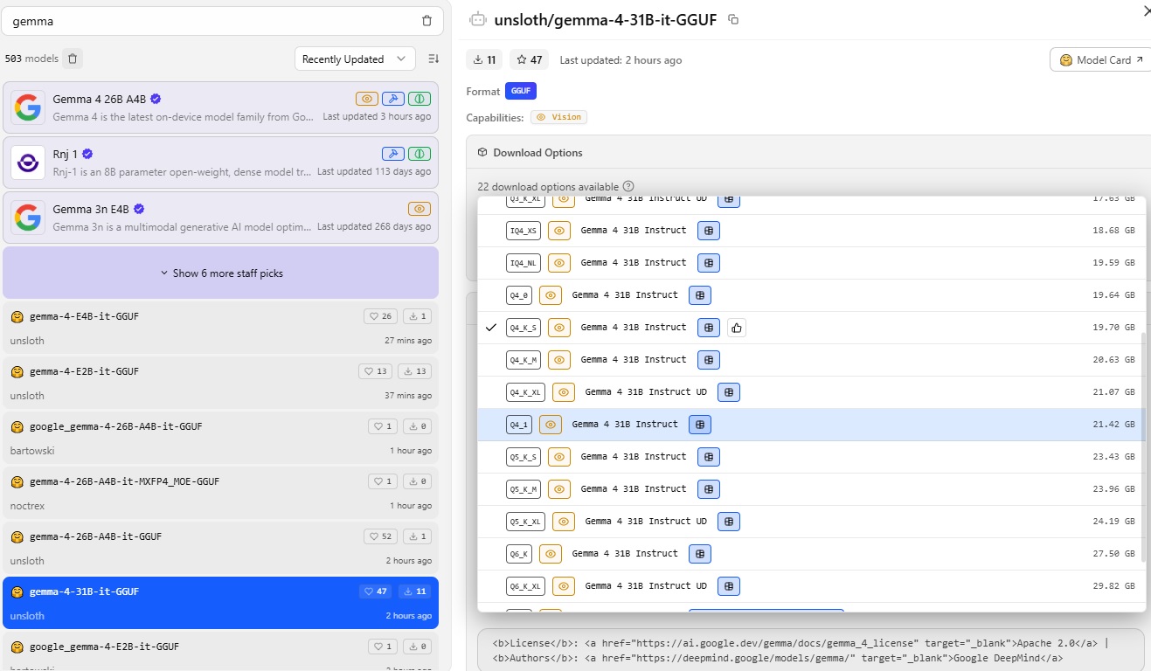Open gemma-4-26B-A4B-it-GGUF by unsloth
The width and height of the screenshot is (1151, 671).
tap(221, 548)
